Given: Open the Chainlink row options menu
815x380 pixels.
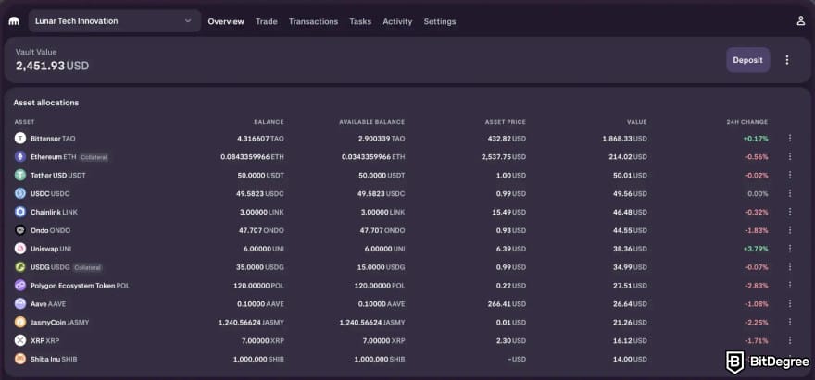Looking at the screenshot, I should tap(790, 212).
